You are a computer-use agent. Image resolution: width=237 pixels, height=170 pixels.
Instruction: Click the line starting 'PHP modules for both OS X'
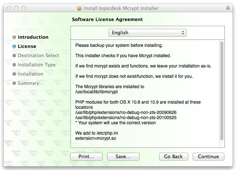pos(138,102)
